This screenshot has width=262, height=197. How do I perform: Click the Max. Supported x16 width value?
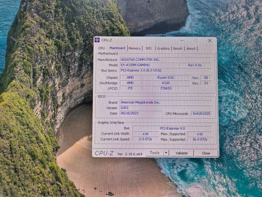[200, 134]
